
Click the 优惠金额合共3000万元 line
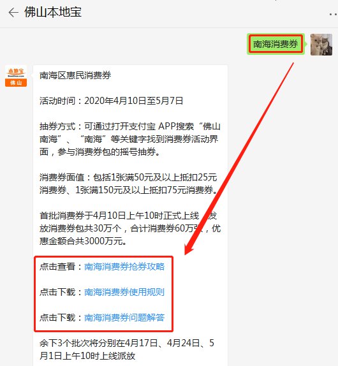[83, 241]
